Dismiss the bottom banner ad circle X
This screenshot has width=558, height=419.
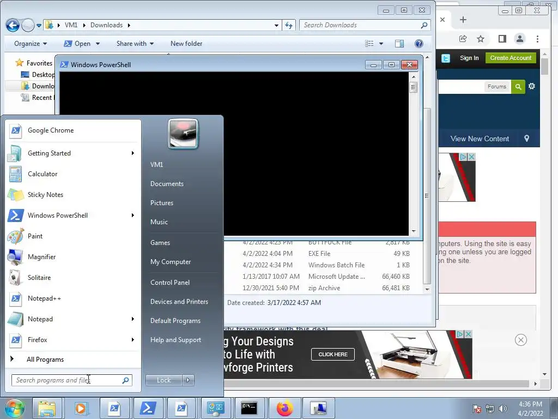click(520, 340)
